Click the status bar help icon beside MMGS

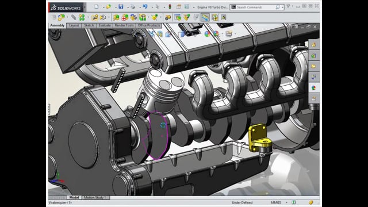click(x=293, y=202)
